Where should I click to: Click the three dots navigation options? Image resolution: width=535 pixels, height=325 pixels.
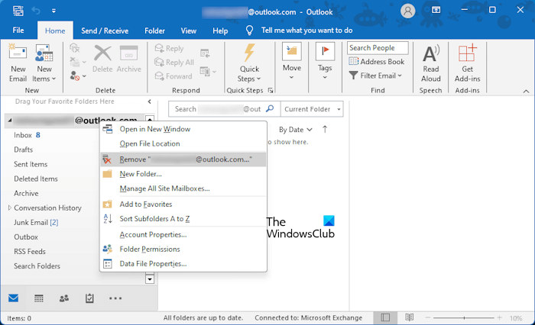point(115,298)
